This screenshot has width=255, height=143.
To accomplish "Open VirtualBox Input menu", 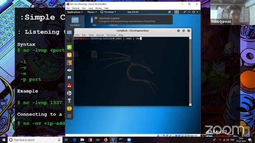I will [90, 8].
